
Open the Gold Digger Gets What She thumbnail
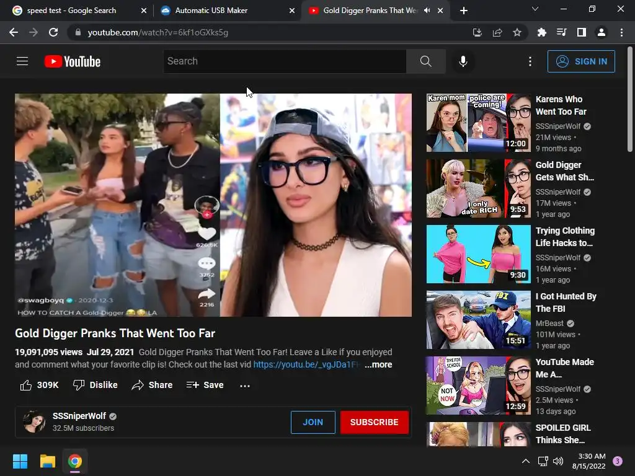click(478, 188)
